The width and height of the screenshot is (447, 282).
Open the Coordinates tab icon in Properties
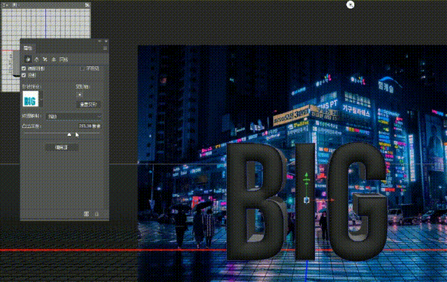[54, 59]
